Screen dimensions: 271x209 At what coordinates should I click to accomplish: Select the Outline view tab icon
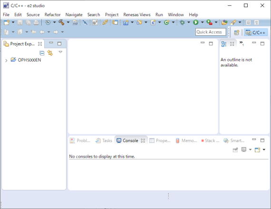(224, 44)
